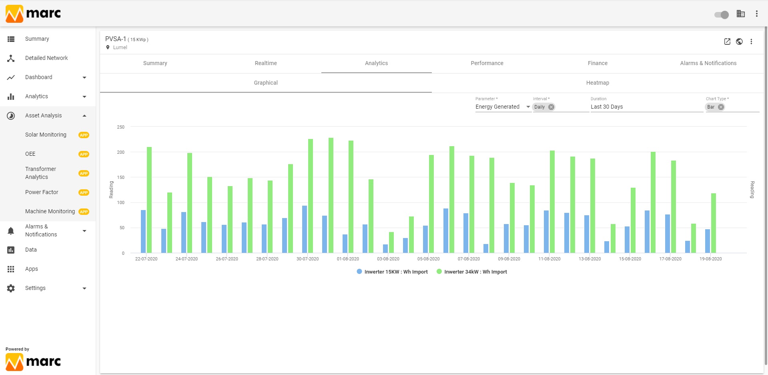Click the marc logo in header

coord(33,14)
